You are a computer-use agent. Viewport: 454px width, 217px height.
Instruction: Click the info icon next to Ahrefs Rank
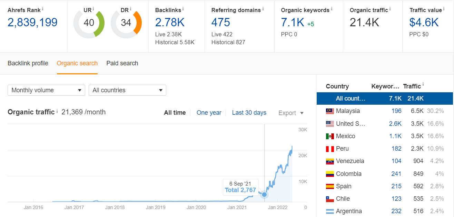(43, 9)
